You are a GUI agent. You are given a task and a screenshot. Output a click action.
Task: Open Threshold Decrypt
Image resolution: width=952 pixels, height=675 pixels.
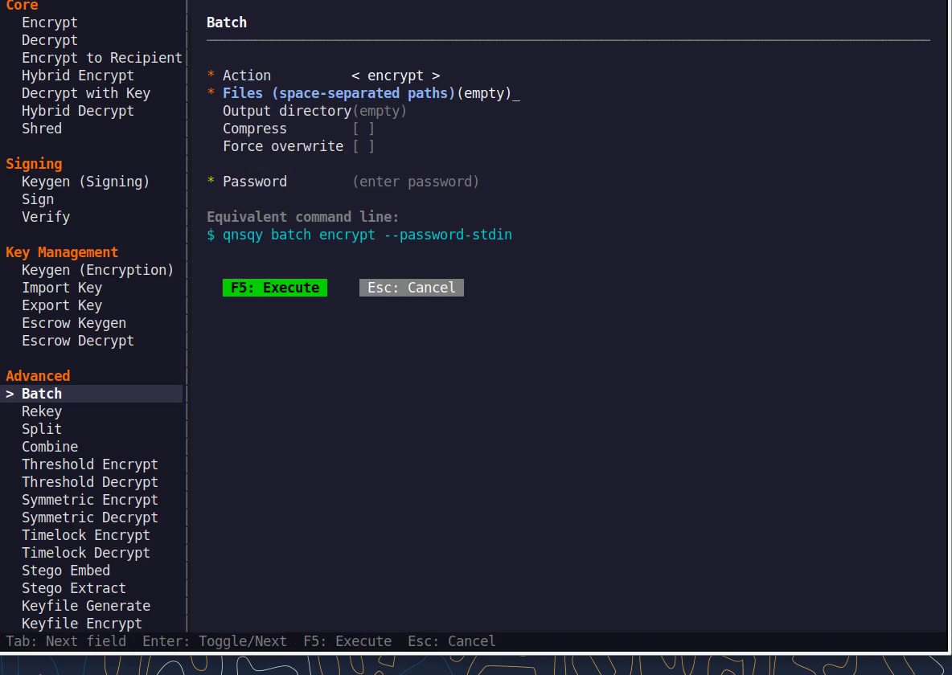[x=90, y=481]
